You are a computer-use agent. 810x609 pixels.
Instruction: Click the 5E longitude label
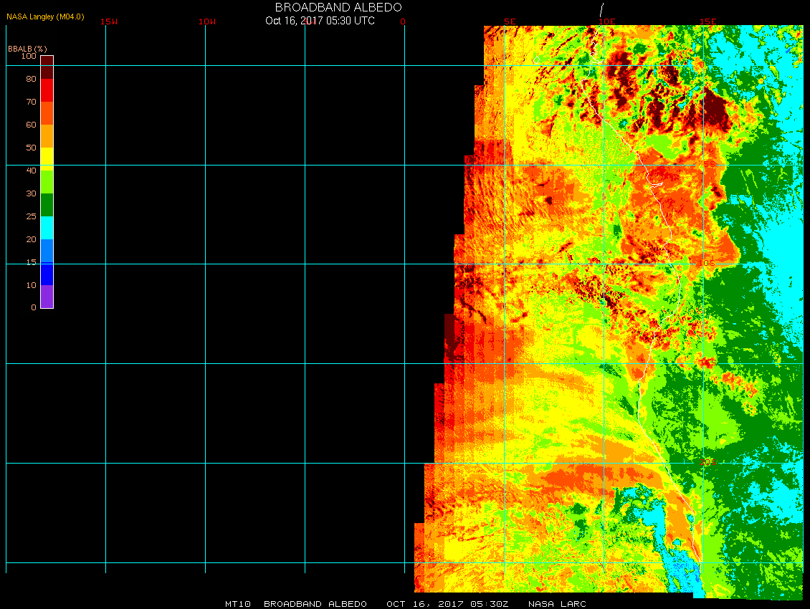510,21
